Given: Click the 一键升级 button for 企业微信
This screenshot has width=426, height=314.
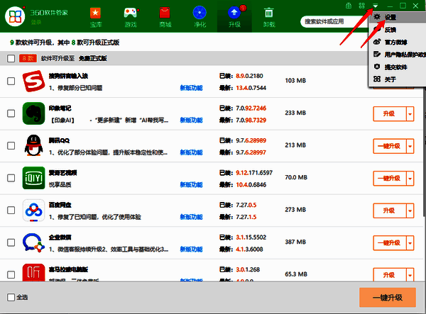Looking at the screenshot, I should pos(390,243).
